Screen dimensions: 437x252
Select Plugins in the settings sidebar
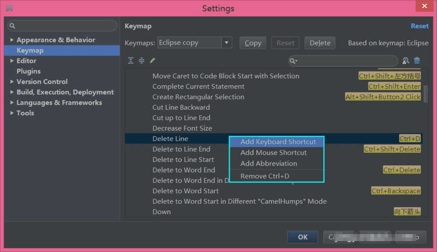tap(28, 71)
